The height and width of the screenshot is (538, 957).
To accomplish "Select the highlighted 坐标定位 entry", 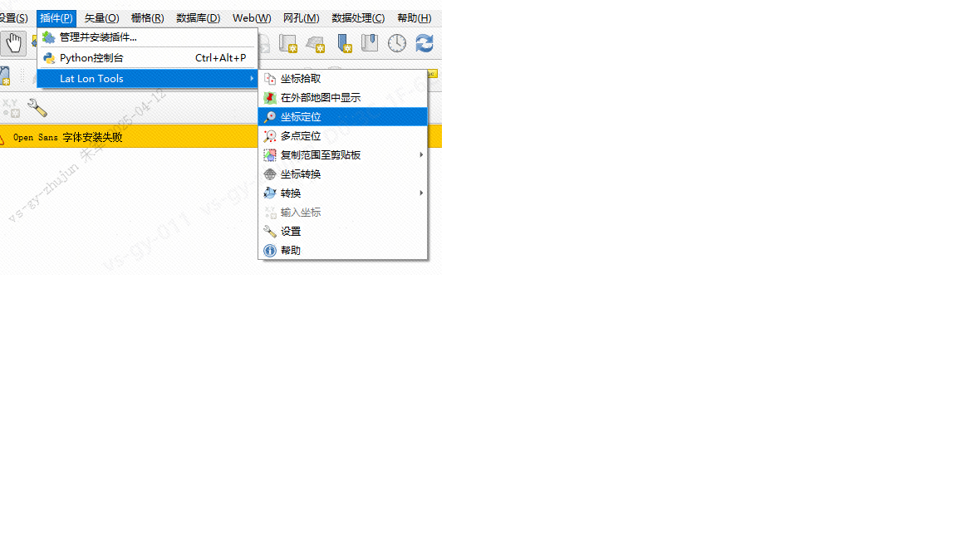I will tap(342, 117).
